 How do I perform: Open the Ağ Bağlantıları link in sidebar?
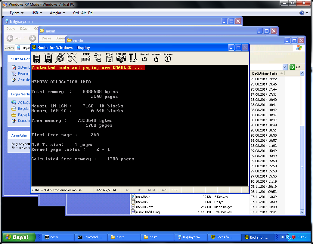coord(21,103)
